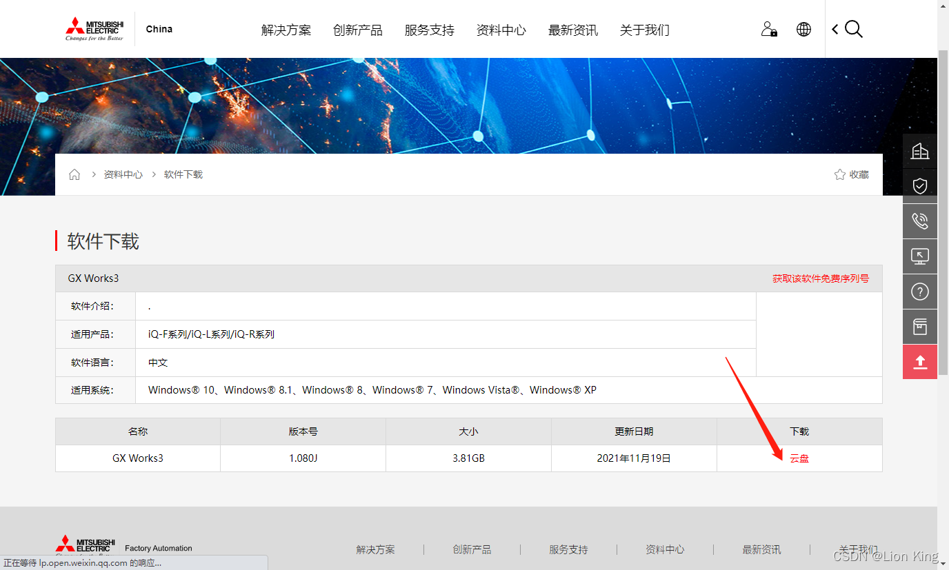Click 软件下载 breadcrumb link

(183, 174)
